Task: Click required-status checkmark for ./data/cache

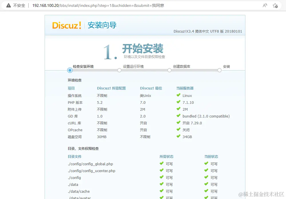Action: tap(161, 191)
